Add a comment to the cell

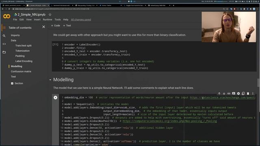[234, 94]
